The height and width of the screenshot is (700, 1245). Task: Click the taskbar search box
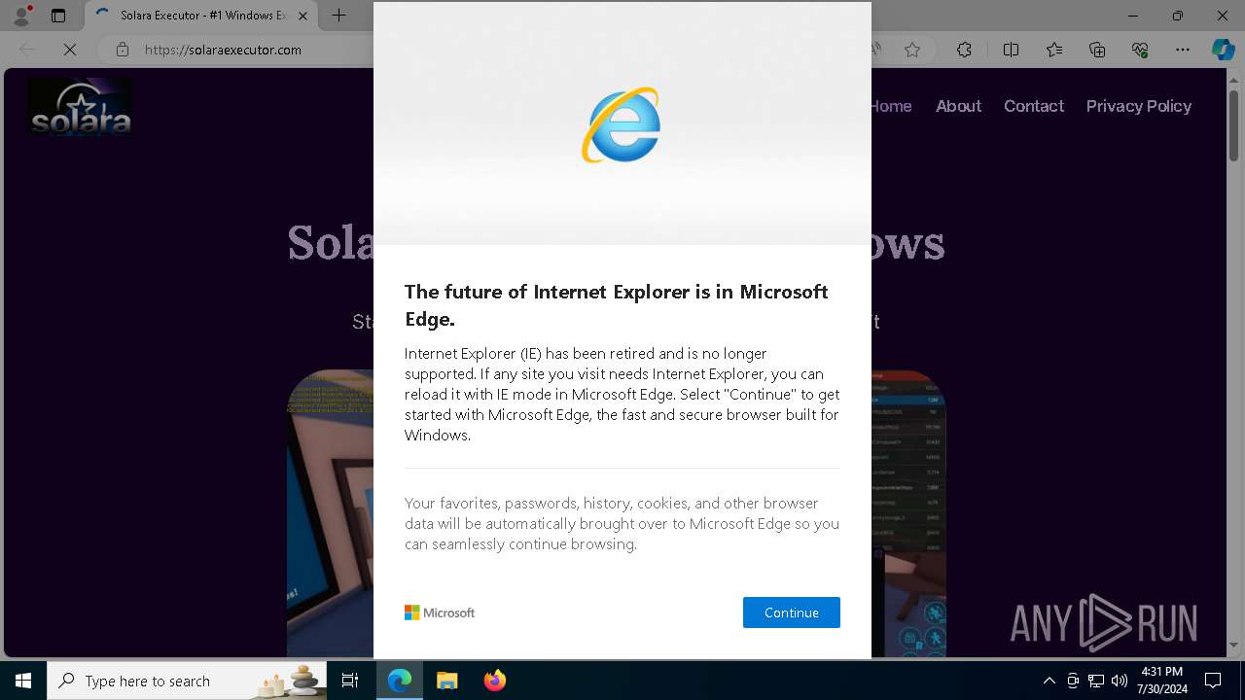(187, 681)
